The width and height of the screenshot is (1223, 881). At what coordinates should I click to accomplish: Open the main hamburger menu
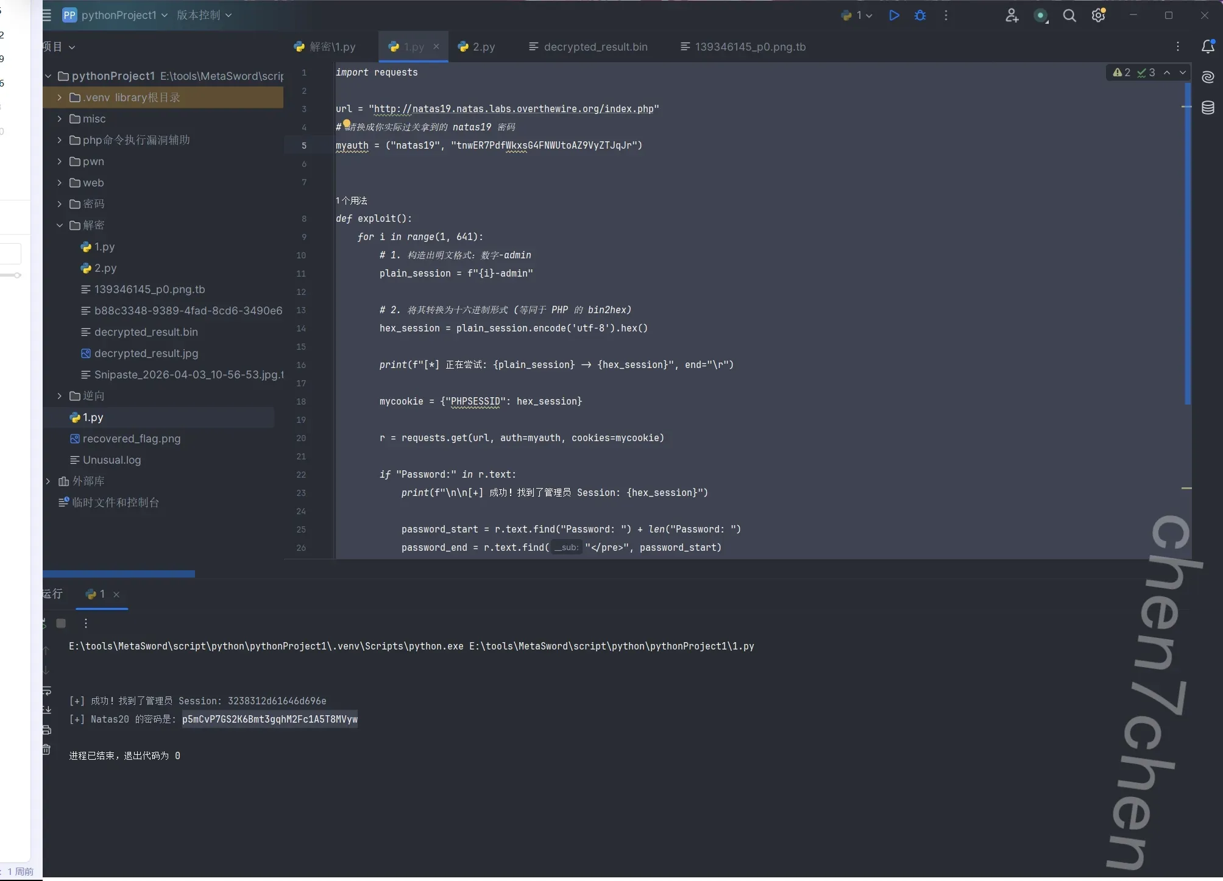(47, 15)
